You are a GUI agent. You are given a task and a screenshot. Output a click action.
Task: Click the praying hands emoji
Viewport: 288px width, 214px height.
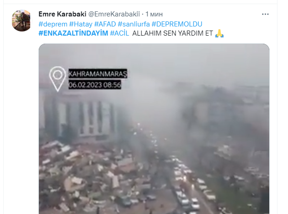(219, 33)
